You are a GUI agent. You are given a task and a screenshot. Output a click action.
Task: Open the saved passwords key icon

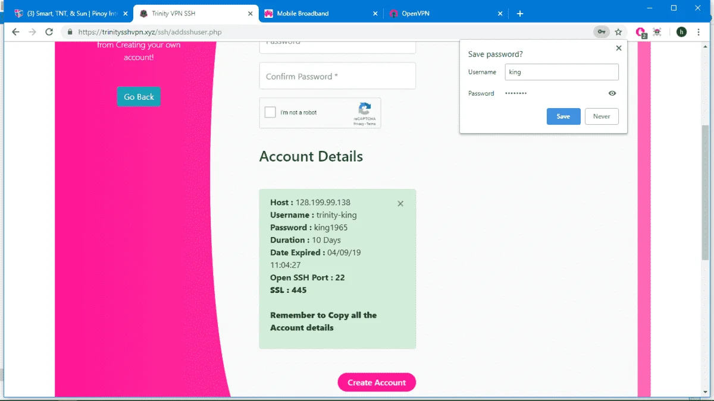602,32
